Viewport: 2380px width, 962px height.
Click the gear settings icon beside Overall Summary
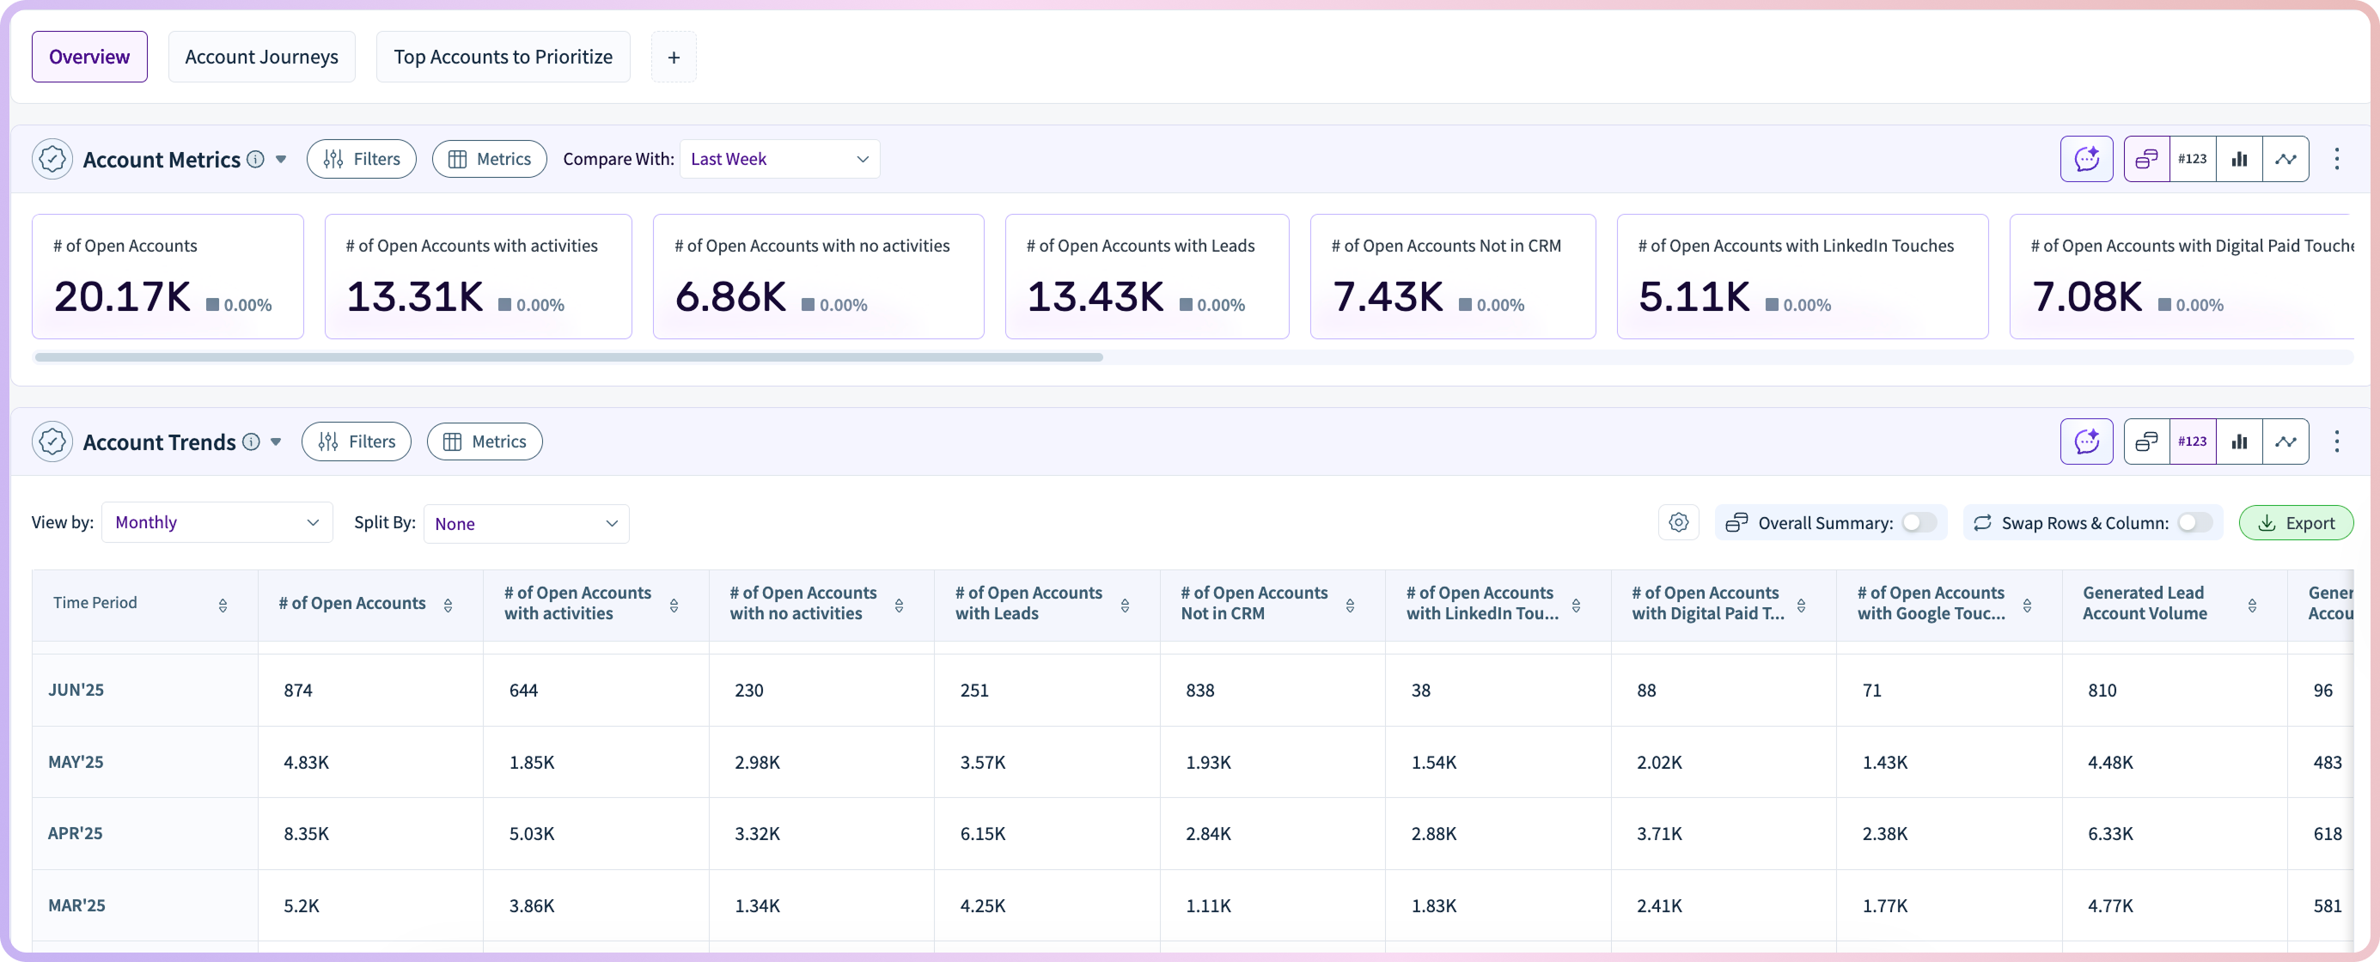tap(1678, 522)
